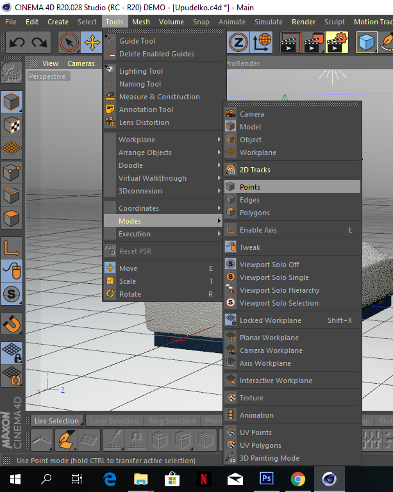
Task: Open Photoshop from taskbar
Action: click(x=266, y=479)
